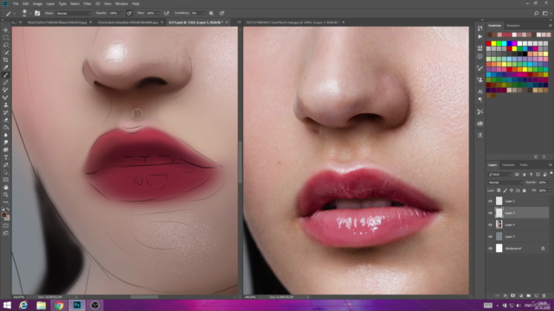Select the Eraser tool
The height and width of the screenshot is (311, 554).
[6, 120]
